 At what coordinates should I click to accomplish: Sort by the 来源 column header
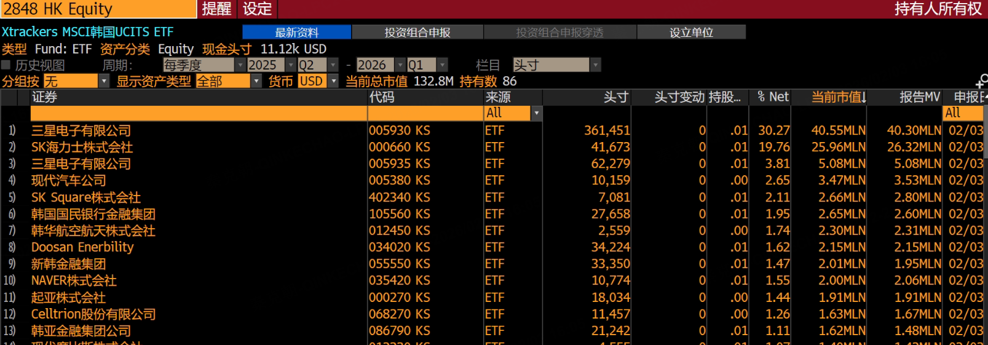498,97
